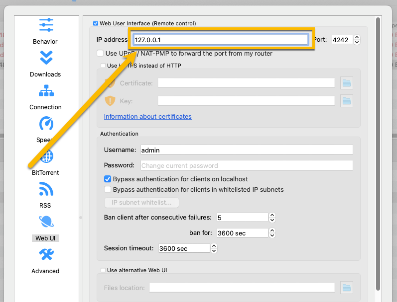The image size is (397, 302).
Task: Enable UPnP / NAT-PMP port forwarding
Action: [x=100, y=54]
